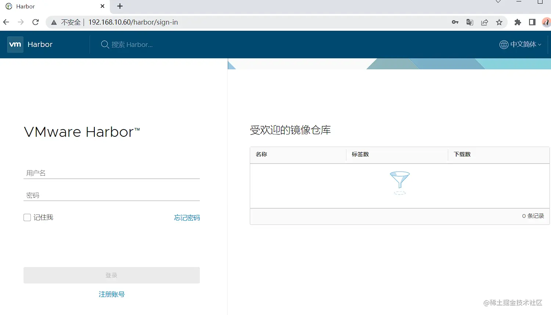The width and height of the screenshot is (551, 315).
Task: Click the 受欢迎的镜像仓库 heading
Action: [x=290, y=130]
